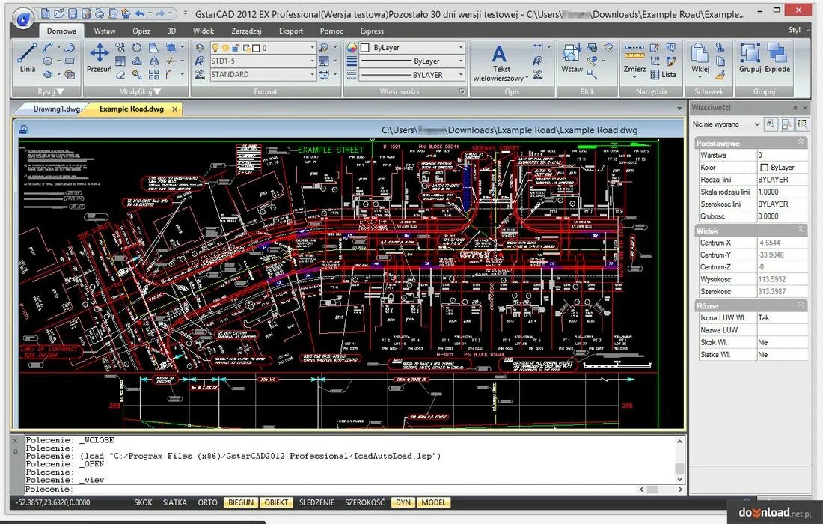Toggle ORTO mode in status bar
This screenshot has height=524, width=823.
[207, 502]
